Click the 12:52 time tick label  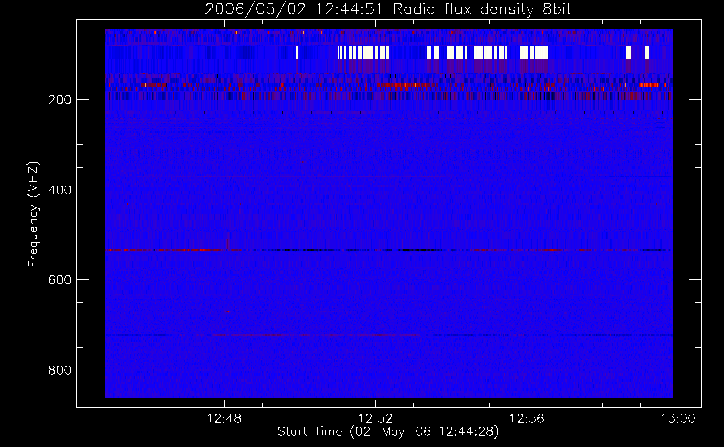coord(375,419)
